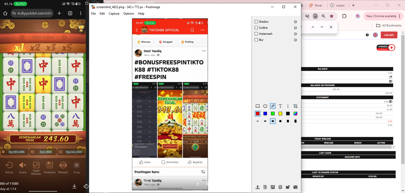This screenshot has height=193, width=405.
Task: Open the Blur settings gear
Action: click(295, 40)
